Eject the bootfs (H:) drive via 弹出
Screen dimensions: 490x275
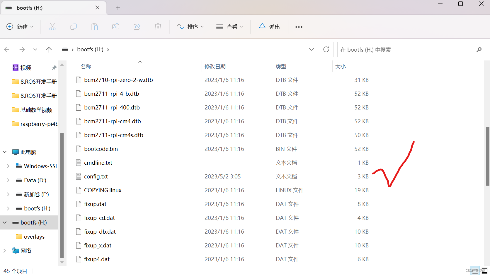click(x=269, y=26)
